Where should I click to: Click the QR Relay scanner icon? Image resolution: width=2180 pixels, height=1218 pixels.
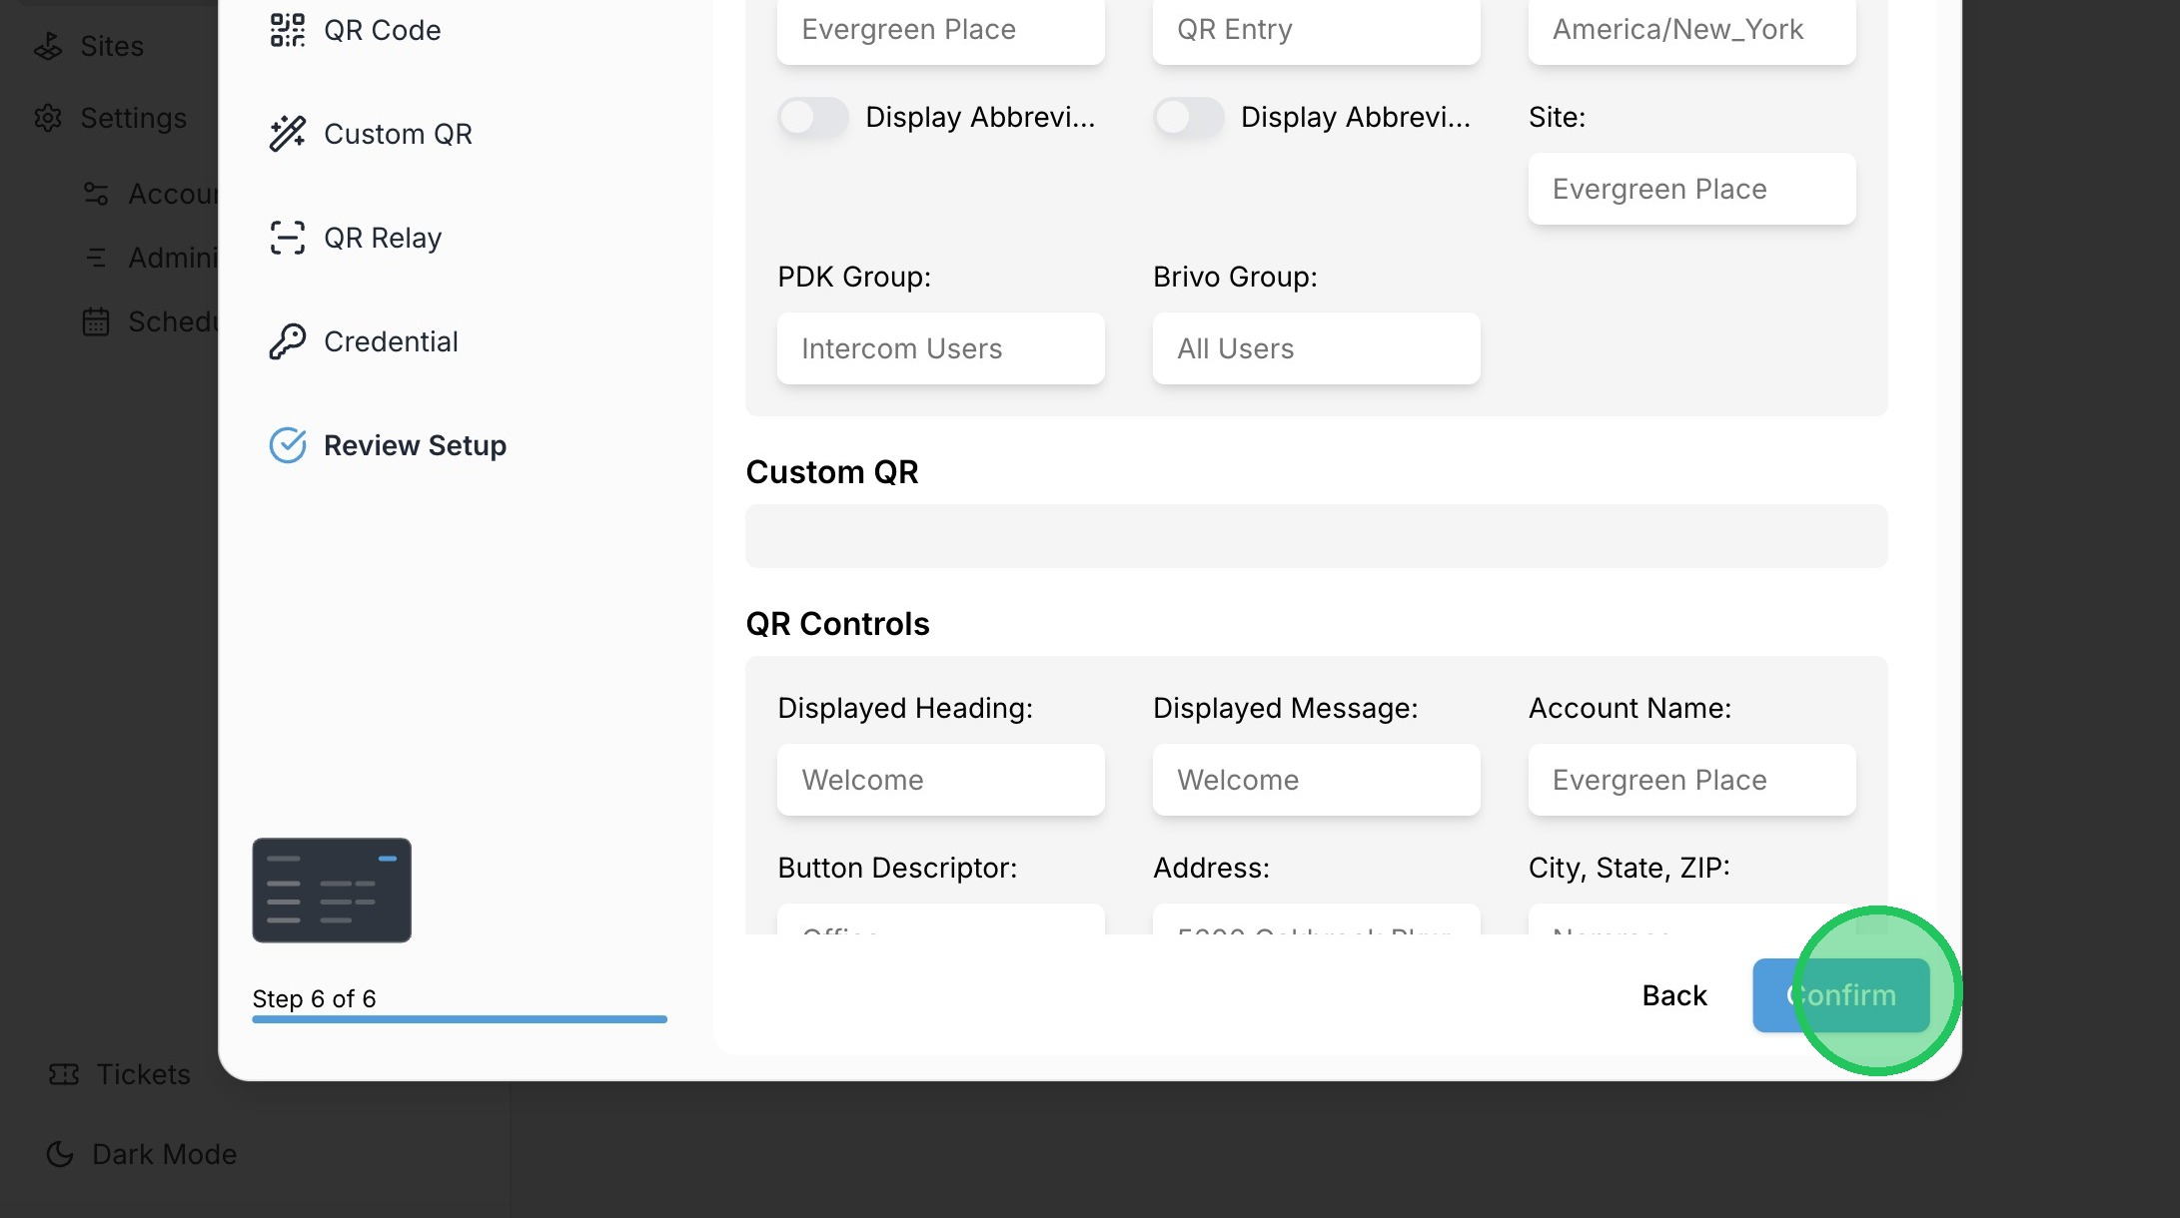click(287, 238)
